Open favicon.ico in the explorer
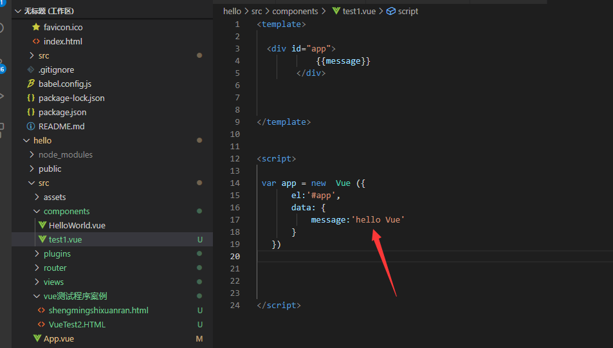The width and height of the screenshot is (613, 348). pos(63,28)
